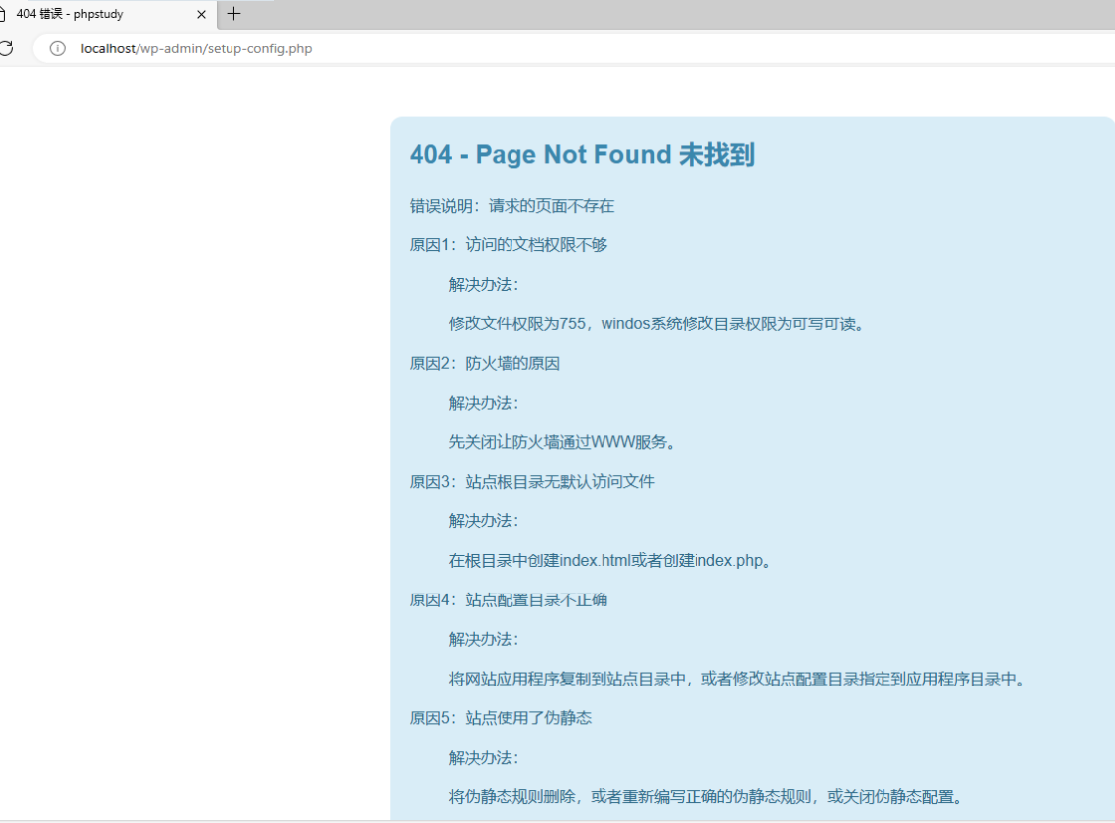Click the page favicon on the tab
The height and width of the screenshot is (823, 1115).
pos(3,14)
